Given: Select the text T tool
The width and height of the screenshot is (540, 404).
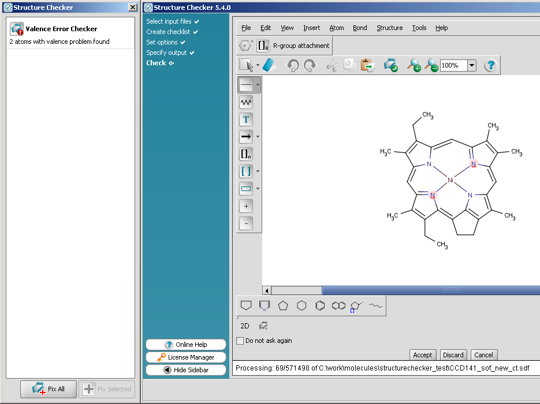Looking at the screenshot, I should pyautogui.click(x=246, y=119).
